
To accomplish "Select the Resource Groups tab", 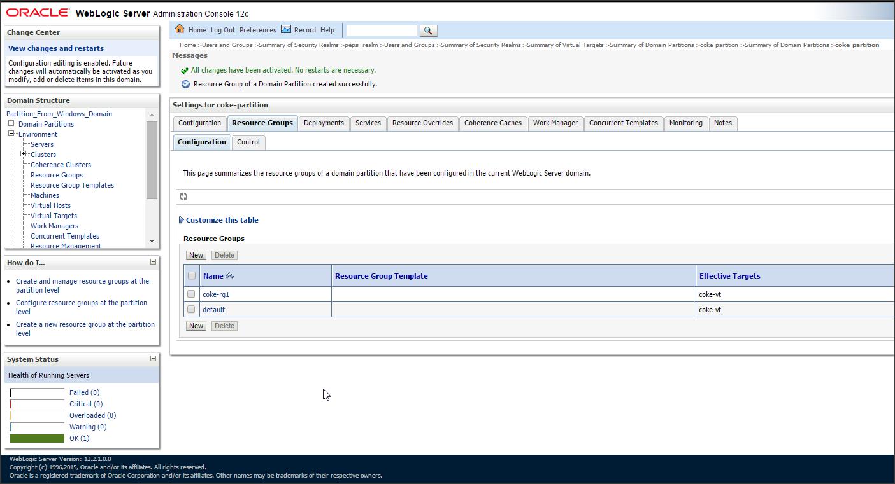I will click(x=262, y=123).
